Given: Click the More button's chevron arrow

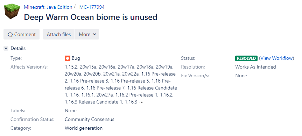Looking at the screenshot, I should click(x=94, y=34).
